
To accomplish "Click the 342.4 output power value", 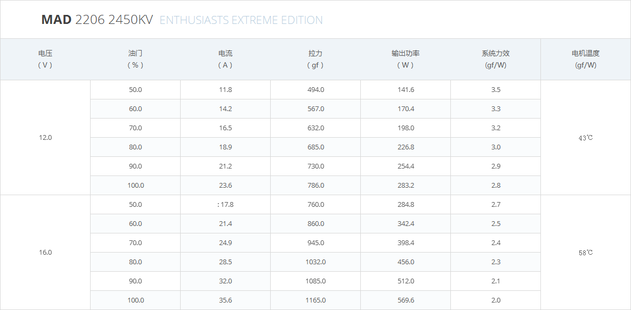I will pos(406,224).
